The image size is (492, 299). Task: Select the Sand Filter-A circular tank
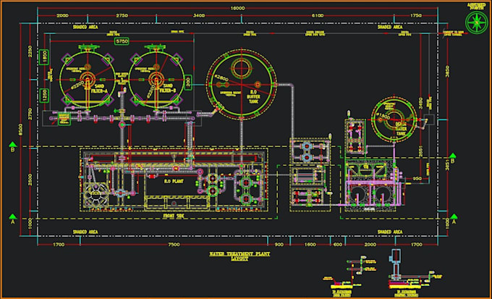88,80
